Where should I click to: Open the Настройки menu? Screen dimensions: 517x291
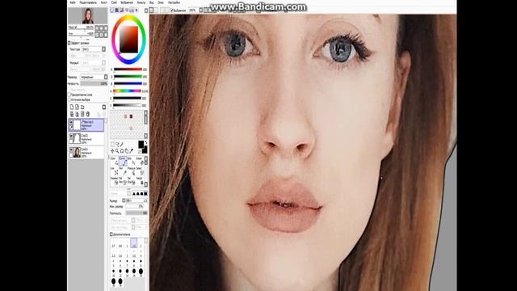[174, 2]
